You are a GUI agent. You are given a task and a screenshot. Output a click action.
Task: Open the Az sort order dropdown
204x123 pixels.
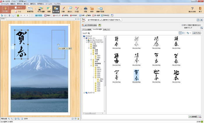tap(188, 33)
